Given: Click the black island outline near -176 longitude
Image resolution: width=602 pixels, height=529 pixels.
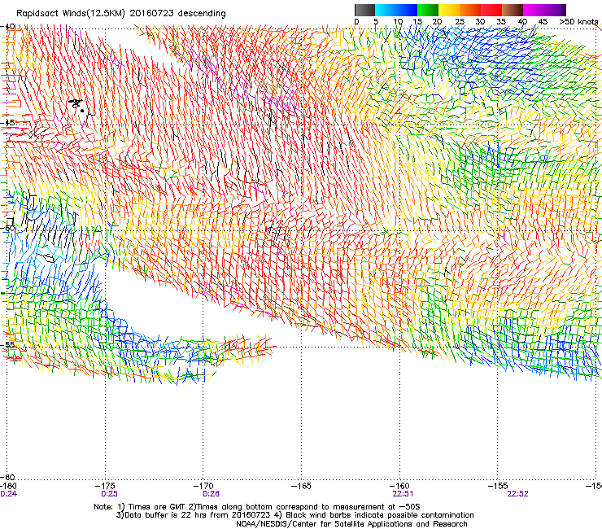Looking at the screenshot, I should [76, 104].
